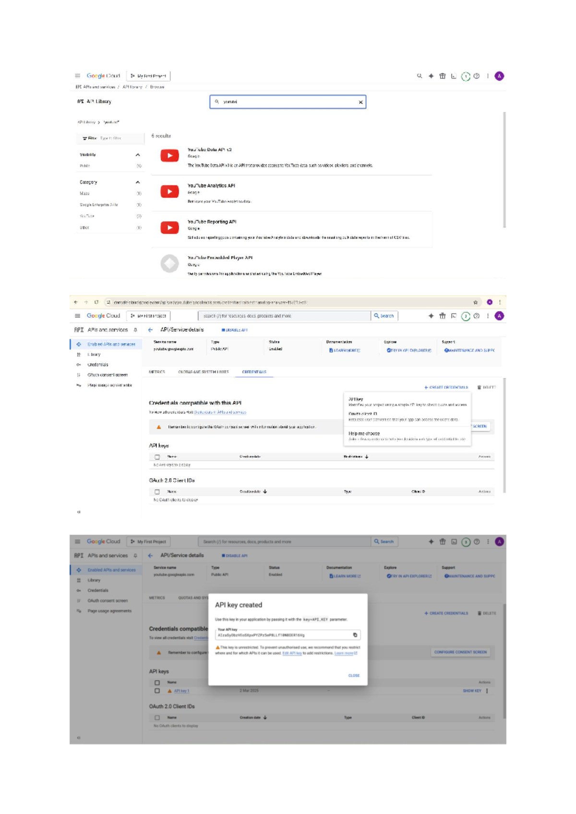This screenshot has height=814, width=576.
Task: Tick OAuth 2.0 Client IDs header checkbox, credentials-menu screenshot
Action: (157, 492)
